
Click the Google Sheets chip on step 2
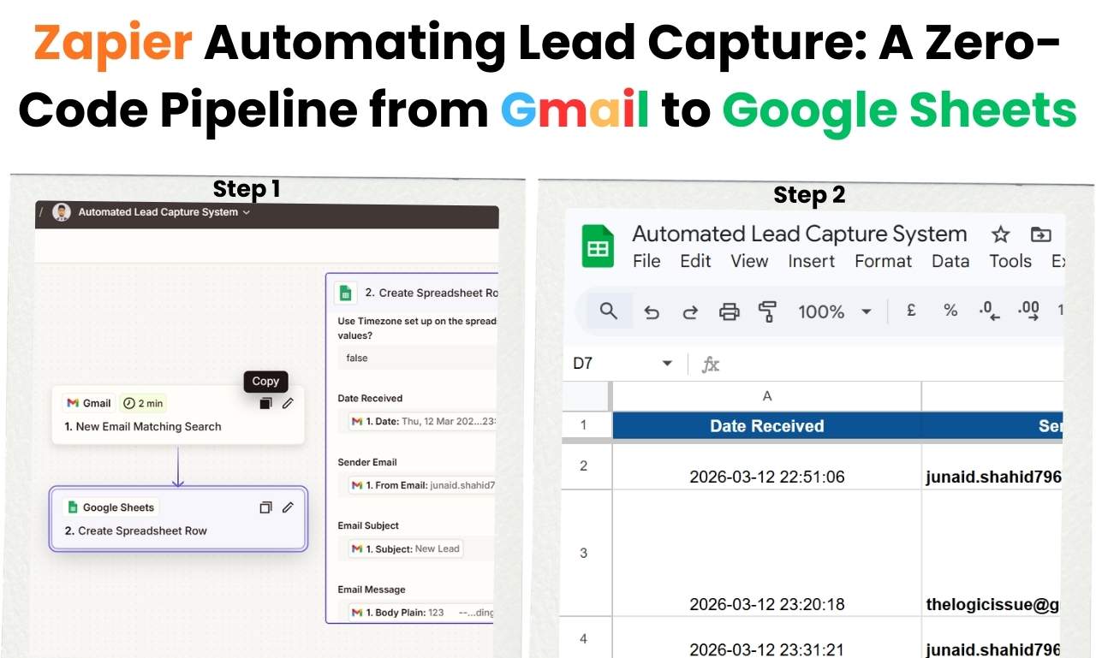click(x=110, y=507)
